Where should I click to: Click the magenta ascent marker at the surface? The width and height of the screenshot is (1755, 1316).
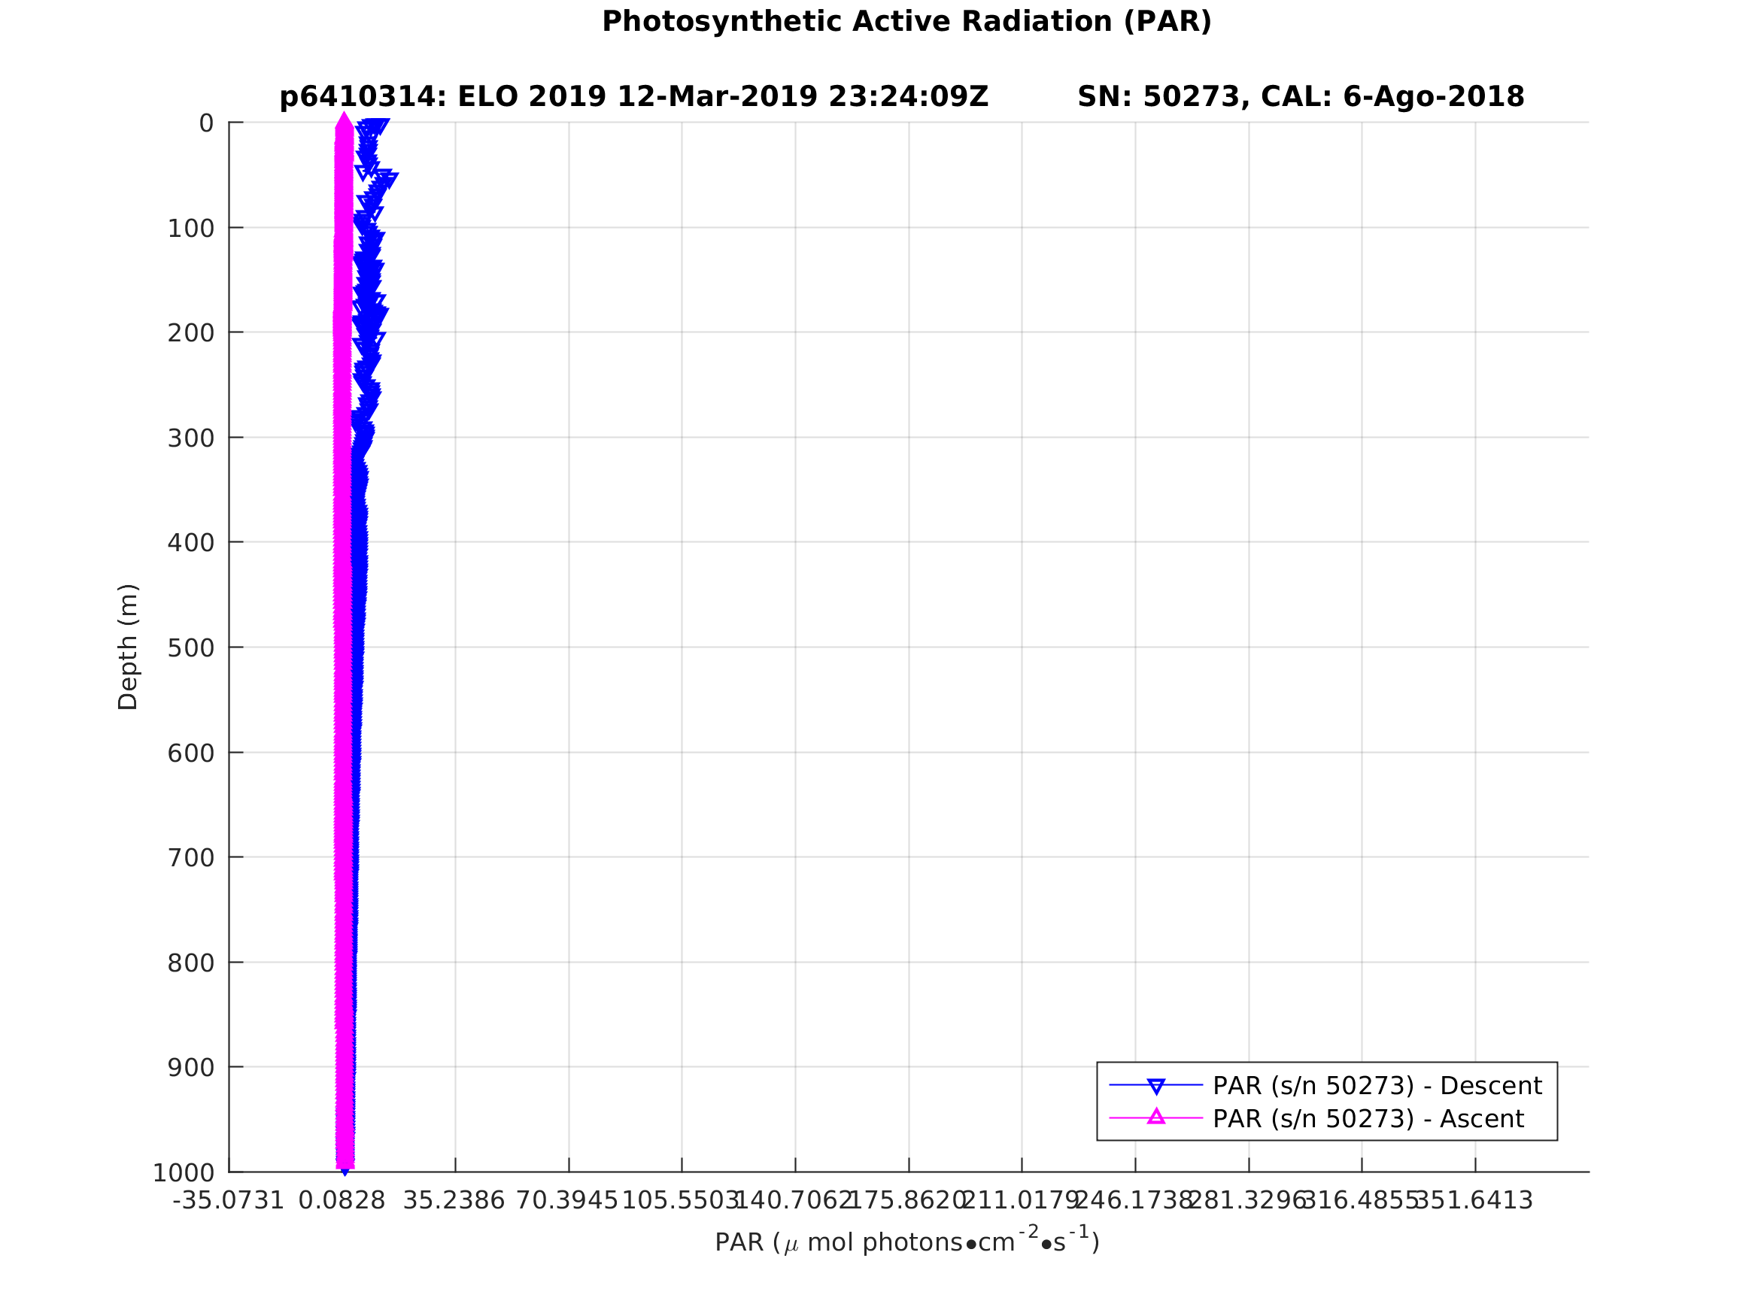click(345, 121)
